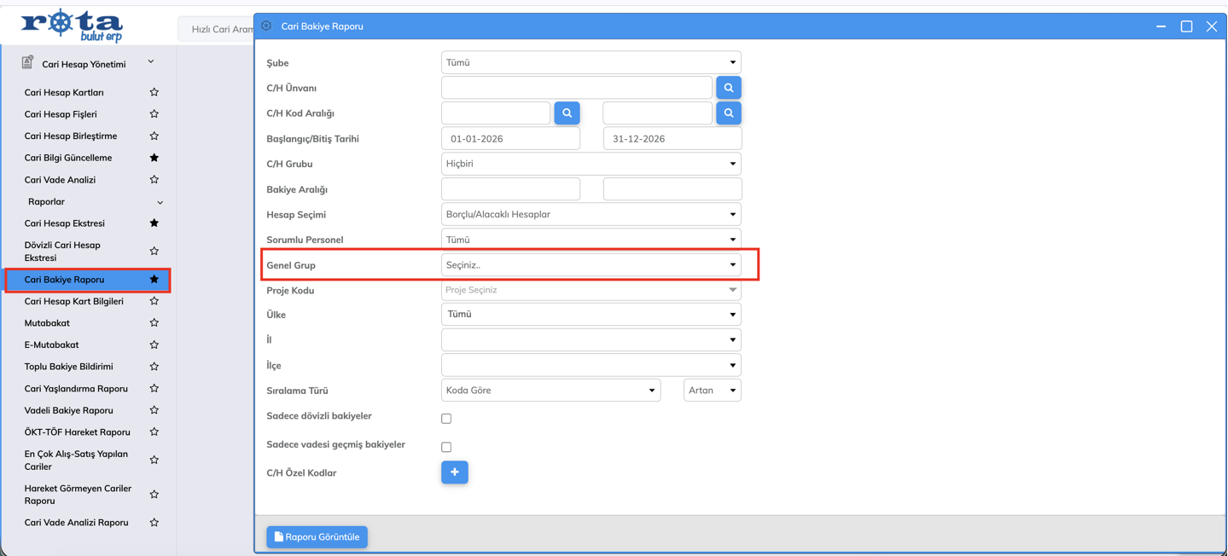1228x556 pixels.
Task: Enable Sadece dövizli bakiyeler checkbox
Action: (446, 419)
